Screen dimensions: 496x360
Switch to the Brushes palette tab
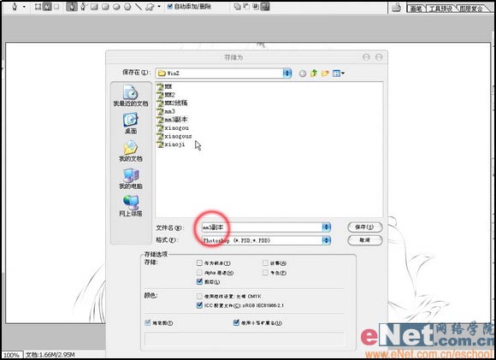click(x=416, y=9)
